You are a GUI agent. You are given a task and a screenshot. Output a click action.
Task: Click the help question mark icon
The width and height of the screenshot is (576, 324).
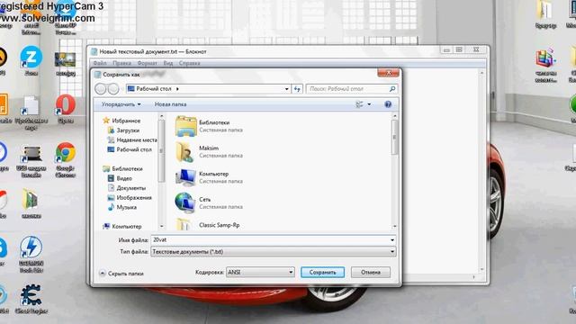tap(388, 104)
